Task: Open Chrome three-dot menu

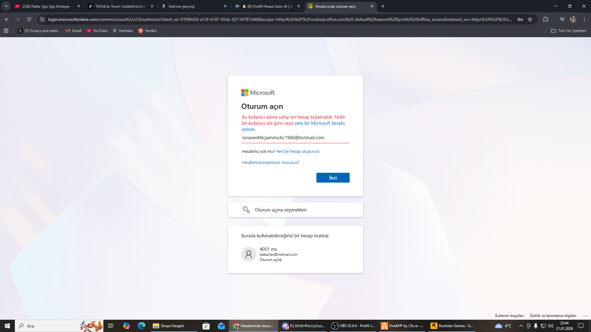Action: [584, 19]
